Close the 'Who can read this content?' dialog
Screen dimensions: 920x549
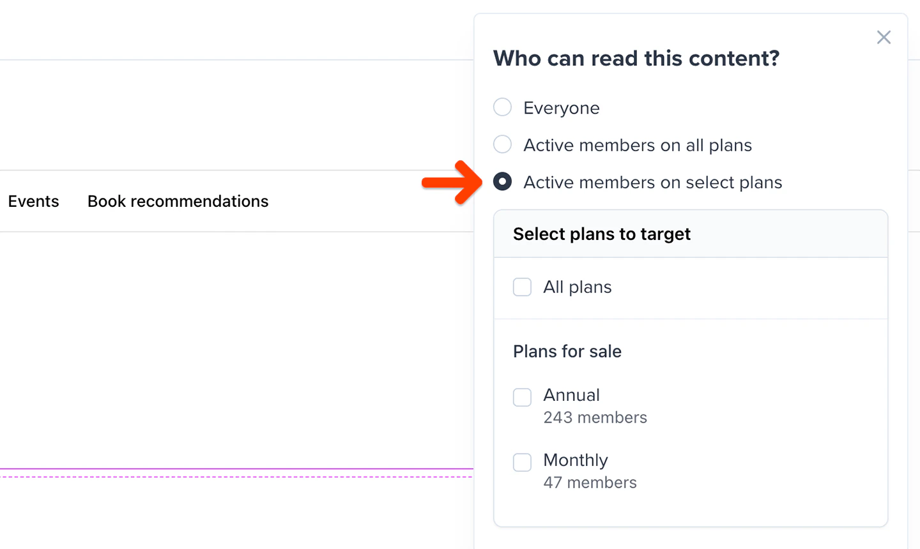pyautogui.click(x=884, y=37)
